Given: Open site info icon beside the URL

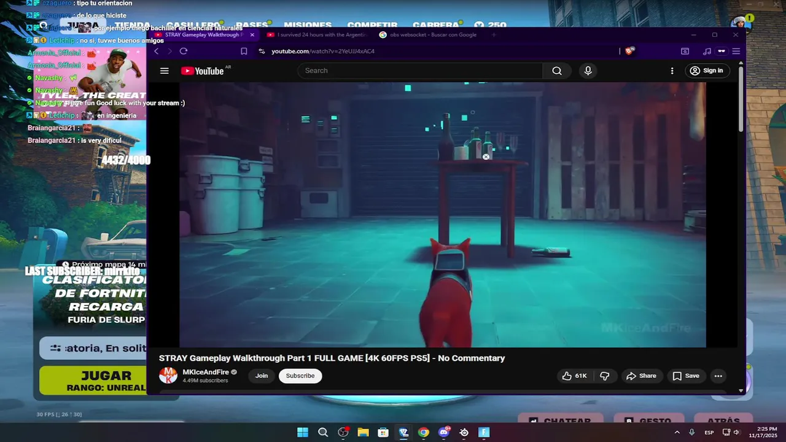Looking at the screenshot, I should (262, 51).
